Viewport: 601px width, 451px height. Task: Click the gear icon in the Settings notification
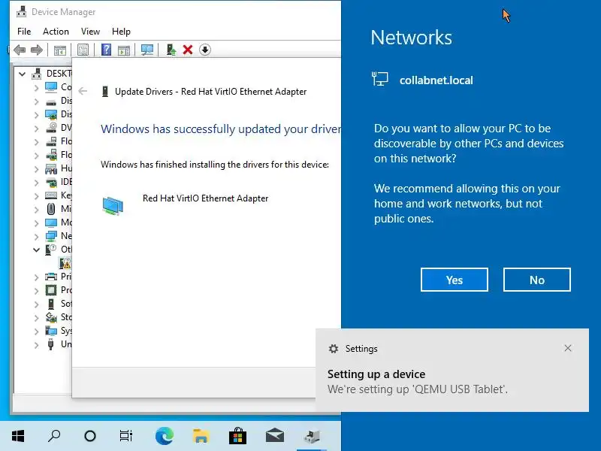[334, 349]
